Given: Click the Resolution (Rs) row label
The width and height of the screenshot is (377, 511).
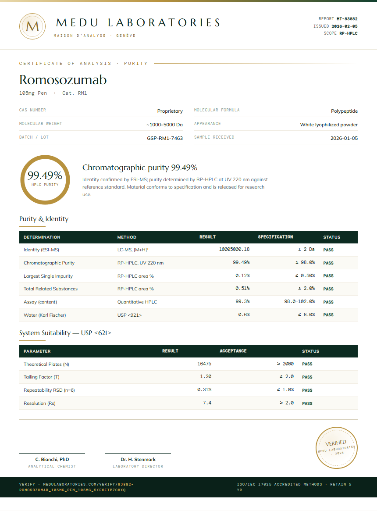Looking at the screenshot, I should click(x=39, y=404).
